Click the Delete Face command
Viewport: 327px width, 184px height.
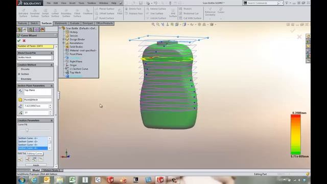click(x=133, y=9)
